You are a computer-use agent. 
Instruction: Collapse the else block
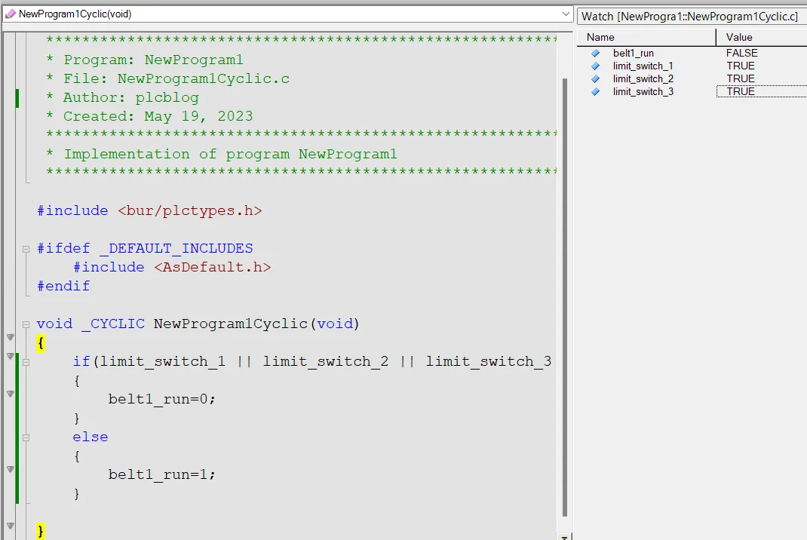26,438
